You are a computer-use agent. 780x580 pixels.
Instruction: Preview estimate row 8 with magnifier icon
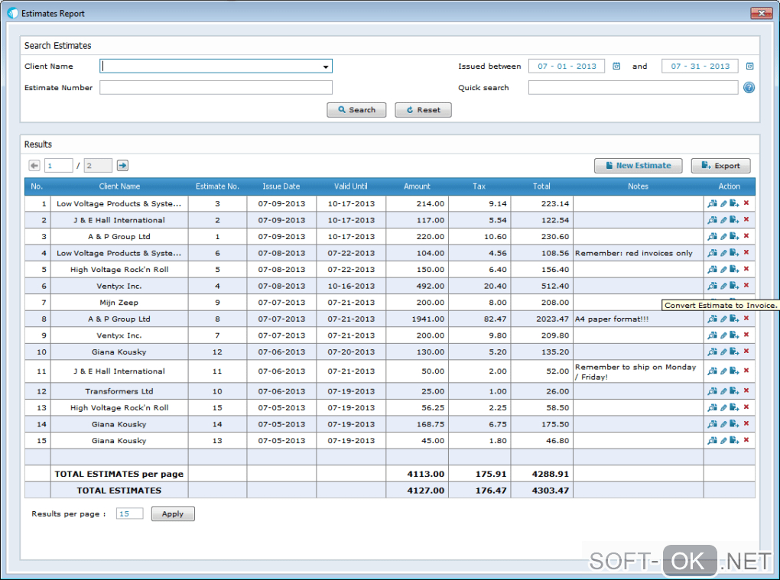tap(712, 319)
